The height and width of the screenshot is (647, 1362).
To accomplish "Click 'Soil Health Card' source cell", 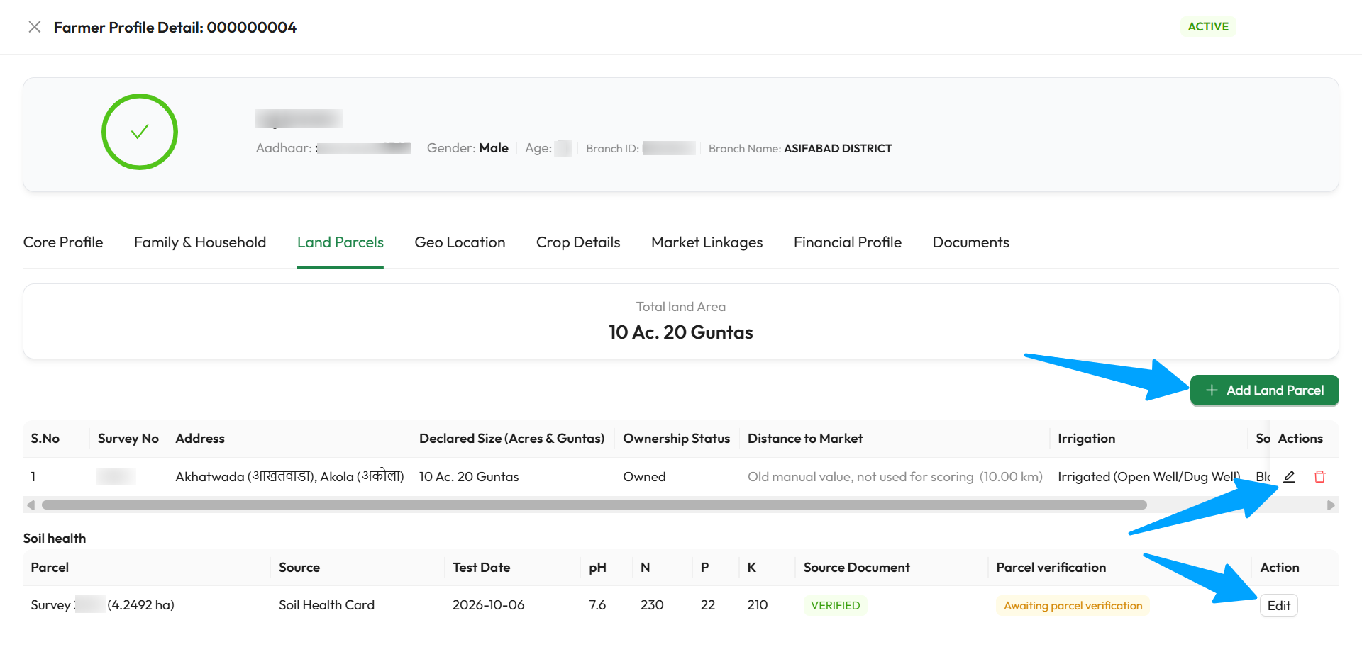I will pos(326,605).
